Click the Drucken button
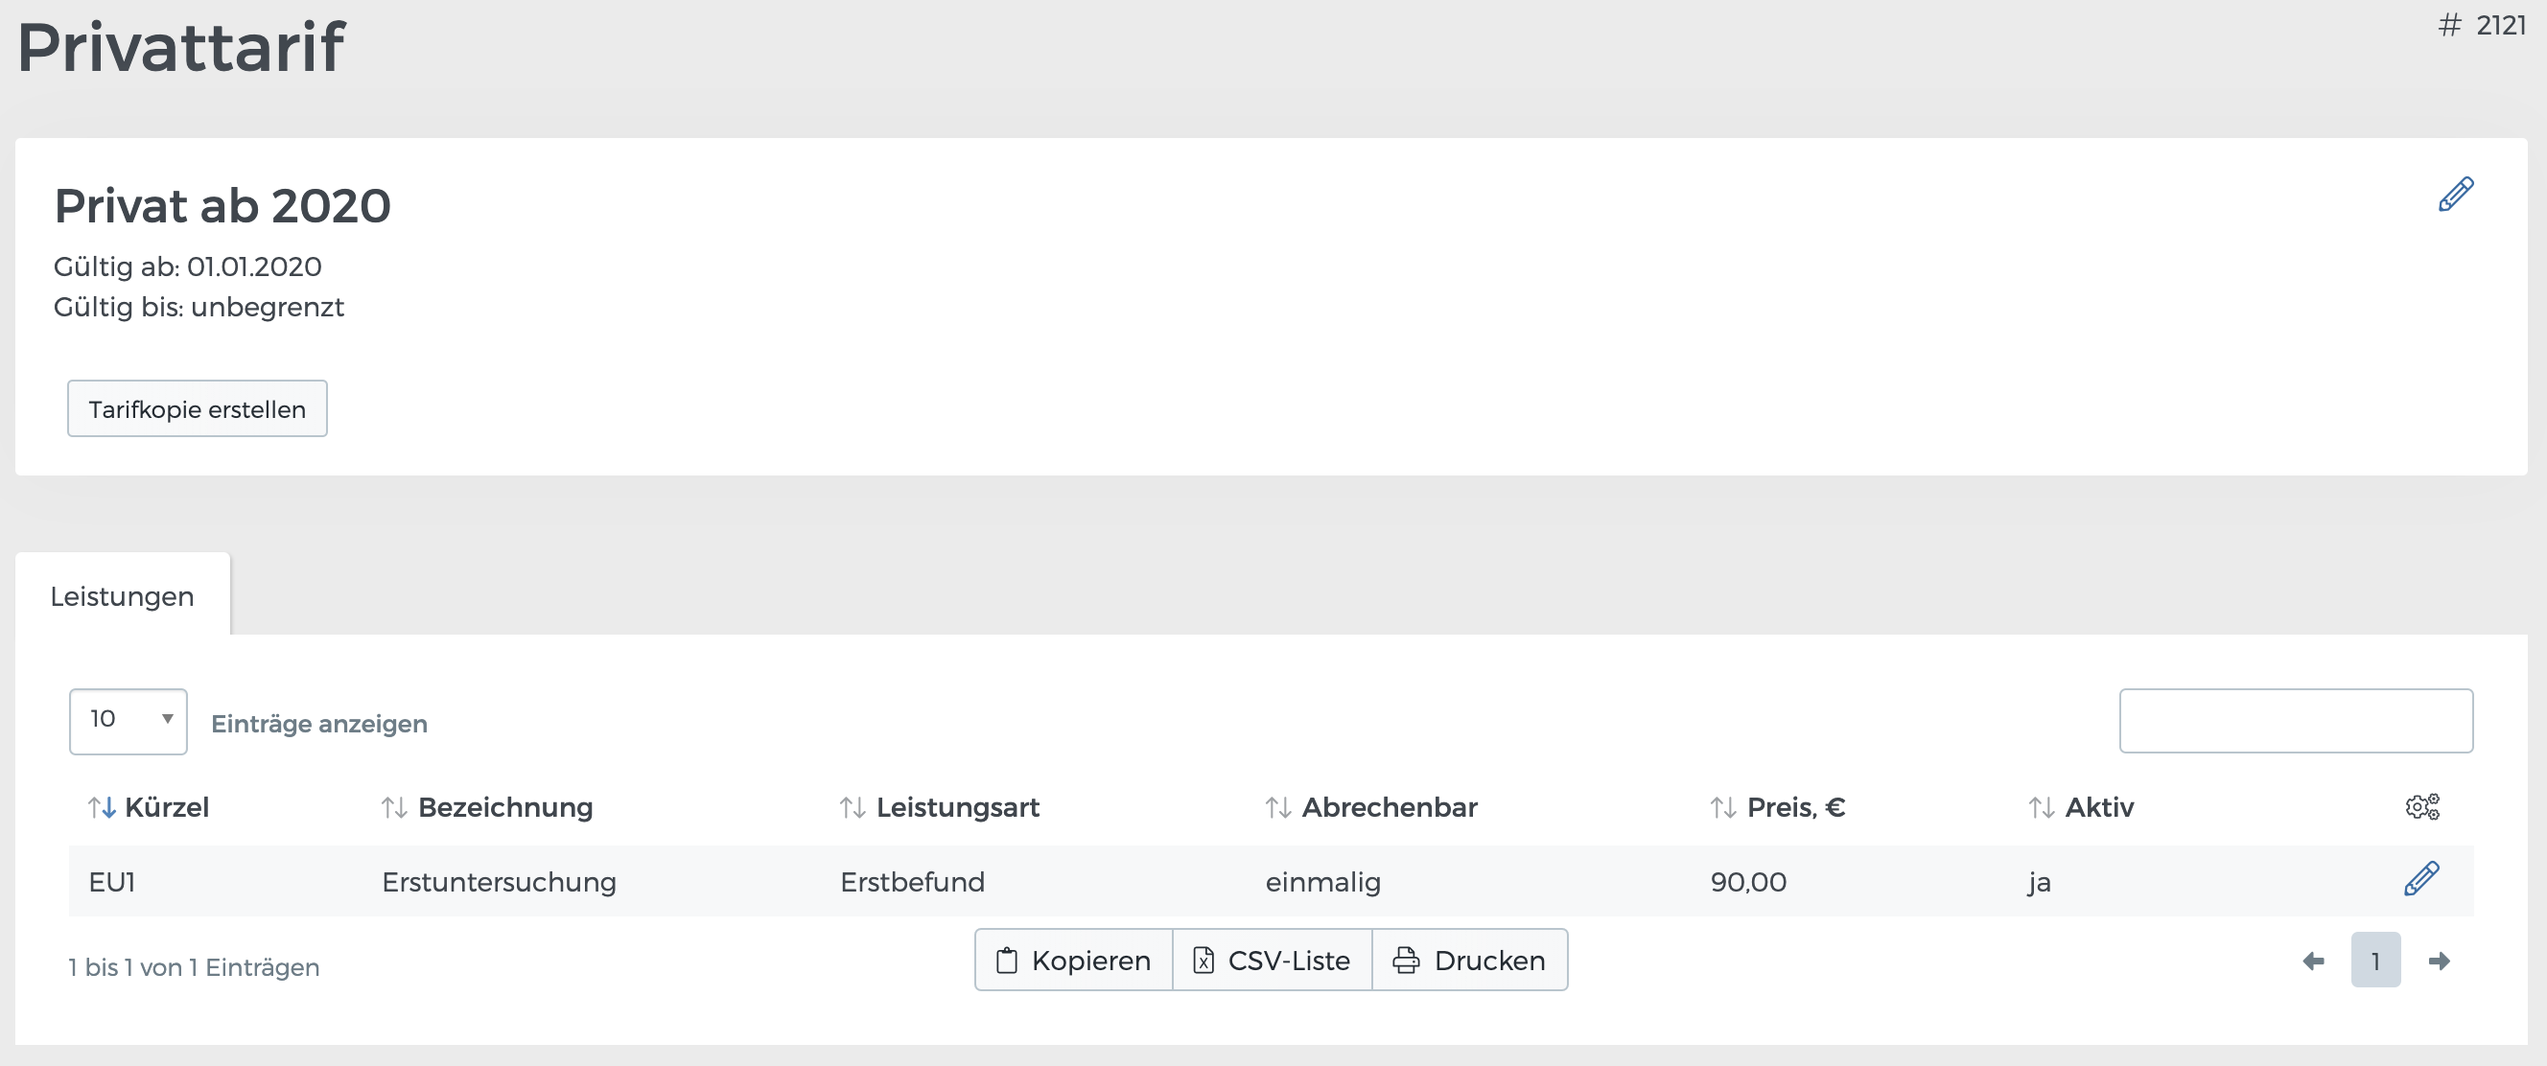This screenshot has width=2547, height=1066. [x=1470, y=960]
